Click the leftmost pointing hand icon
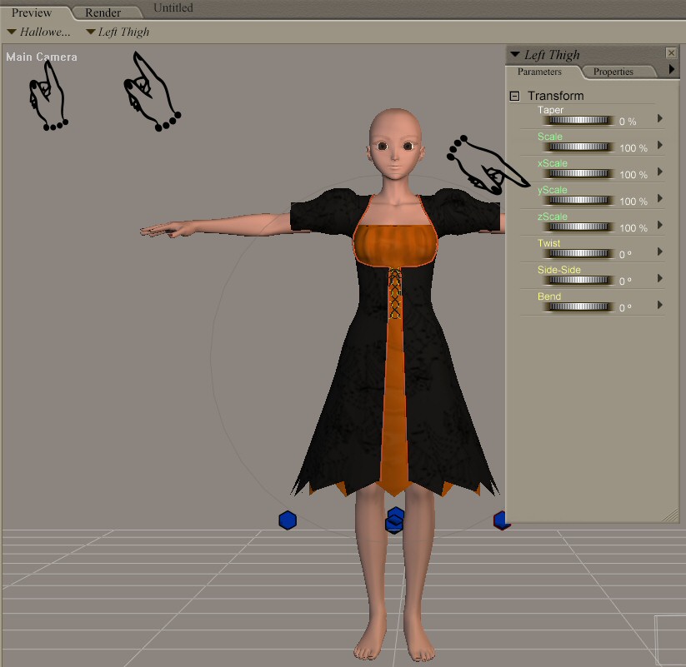Screen dimensions: 686x667 (47, 96)
